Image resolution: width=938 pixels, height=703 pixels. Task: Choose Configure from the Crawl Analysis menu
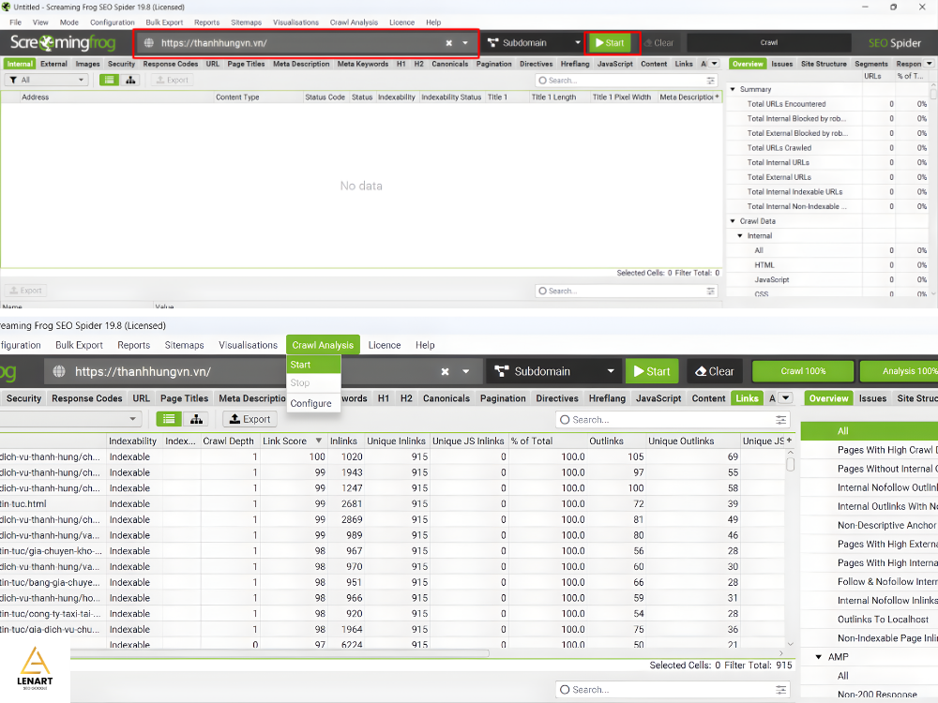click(x=310, y=403)
